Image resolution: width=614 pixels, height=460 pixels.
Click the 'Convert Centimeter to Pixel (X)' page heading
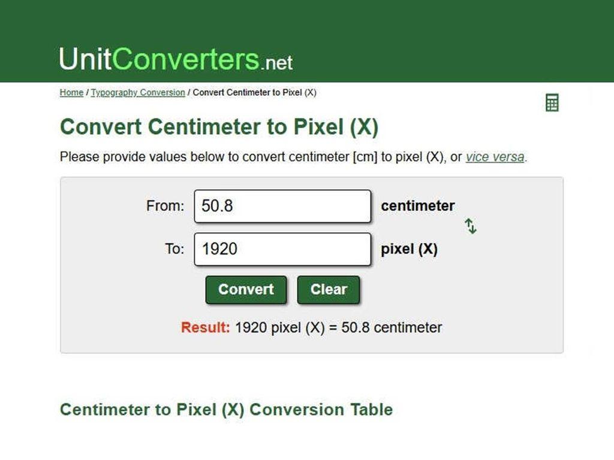click(219, 128)
